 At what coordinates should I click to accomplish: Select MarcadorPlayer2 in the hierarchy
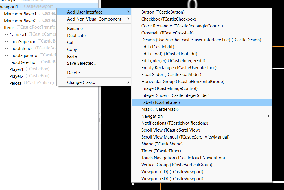pos(20,21)
